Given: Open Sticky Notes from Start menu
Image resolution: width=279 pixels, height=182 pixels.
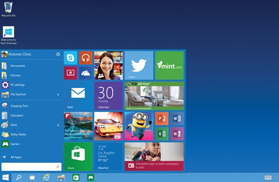Looking at the screenshot, I should point(31,134).
